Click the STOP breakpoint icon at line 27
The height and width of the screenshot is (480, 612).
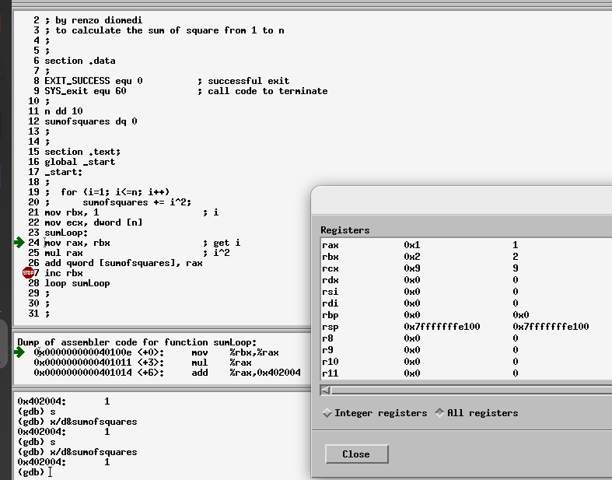click(28, 272)
